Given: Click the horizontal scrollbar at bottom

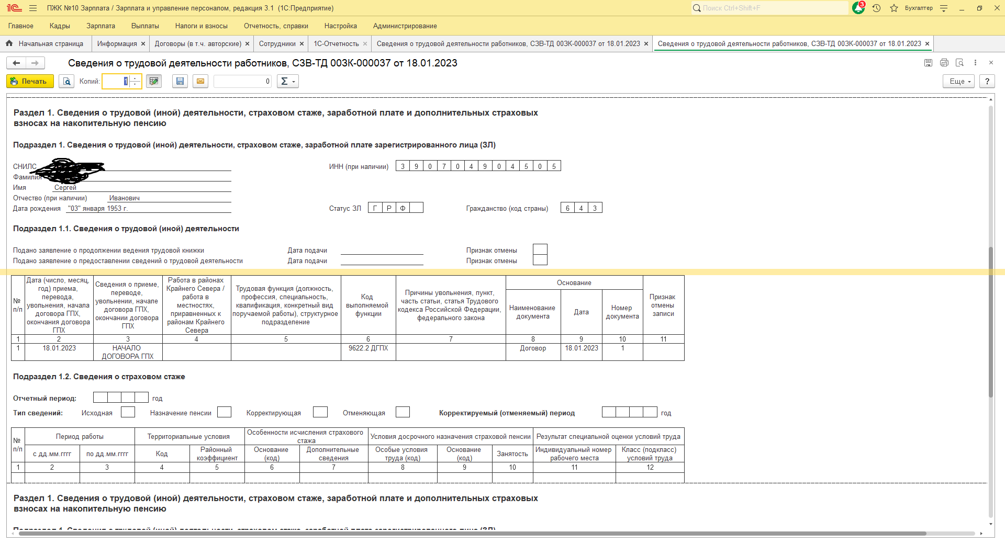Looking at the screenshot, I should coord(471,534).
